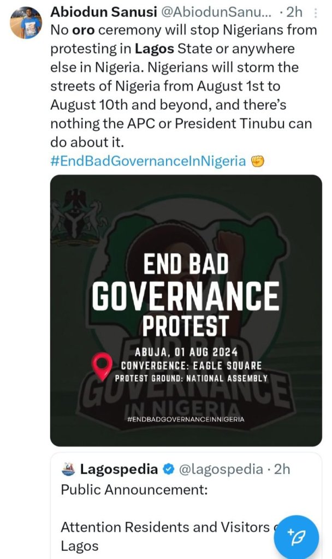Open the three-dot more options menu

(316, 13)
